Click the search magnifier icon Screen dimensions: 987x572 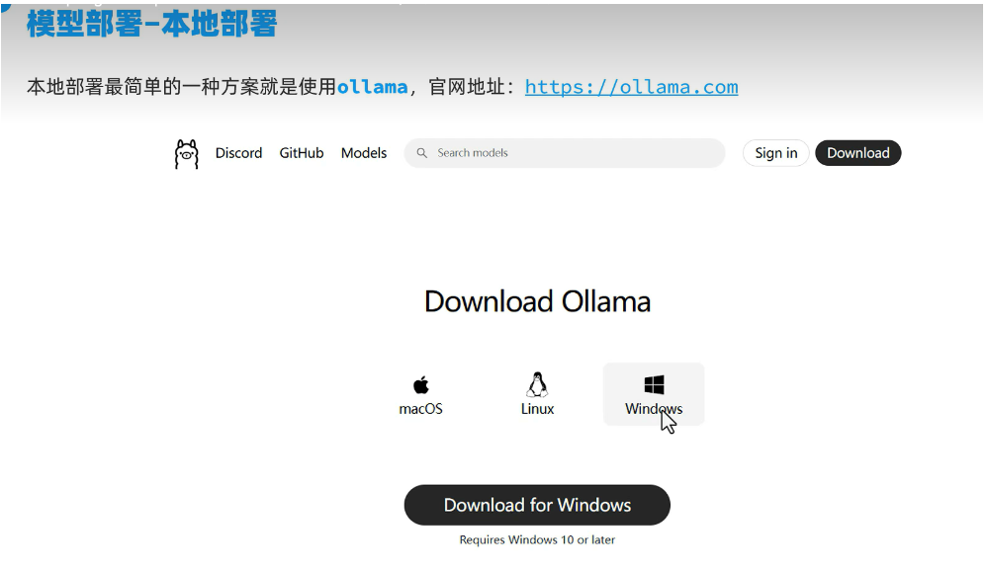click(421, 153)
